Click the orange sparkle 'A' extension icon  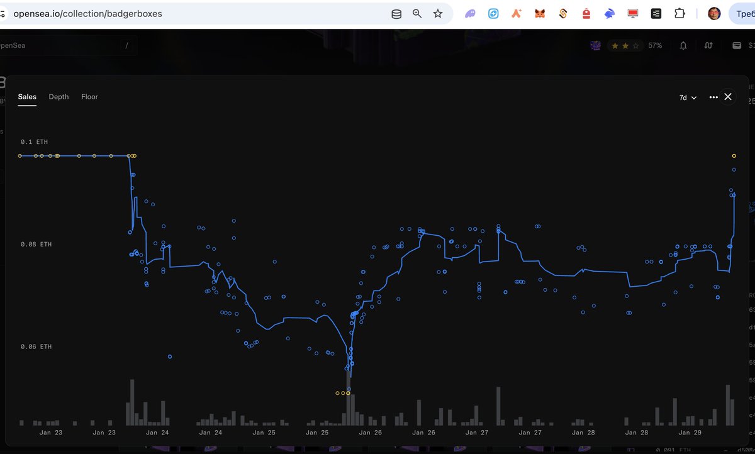[x=517, y=13]
